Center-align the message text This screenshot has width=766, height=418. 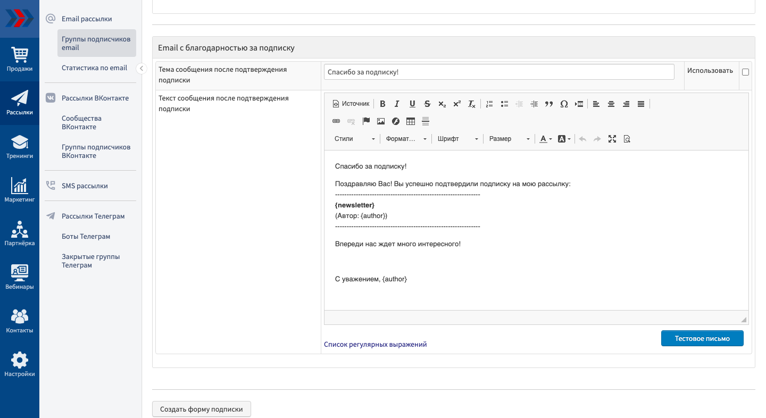pyautogui.click(x=611, y=104)
